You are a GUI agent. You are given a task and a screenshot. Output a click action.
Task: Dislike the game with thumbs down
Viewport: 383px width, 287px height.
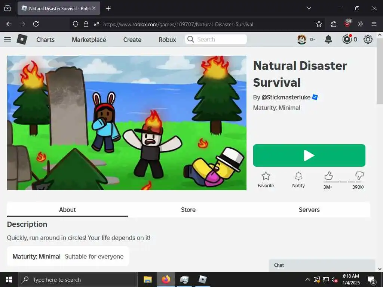point(359,176)
